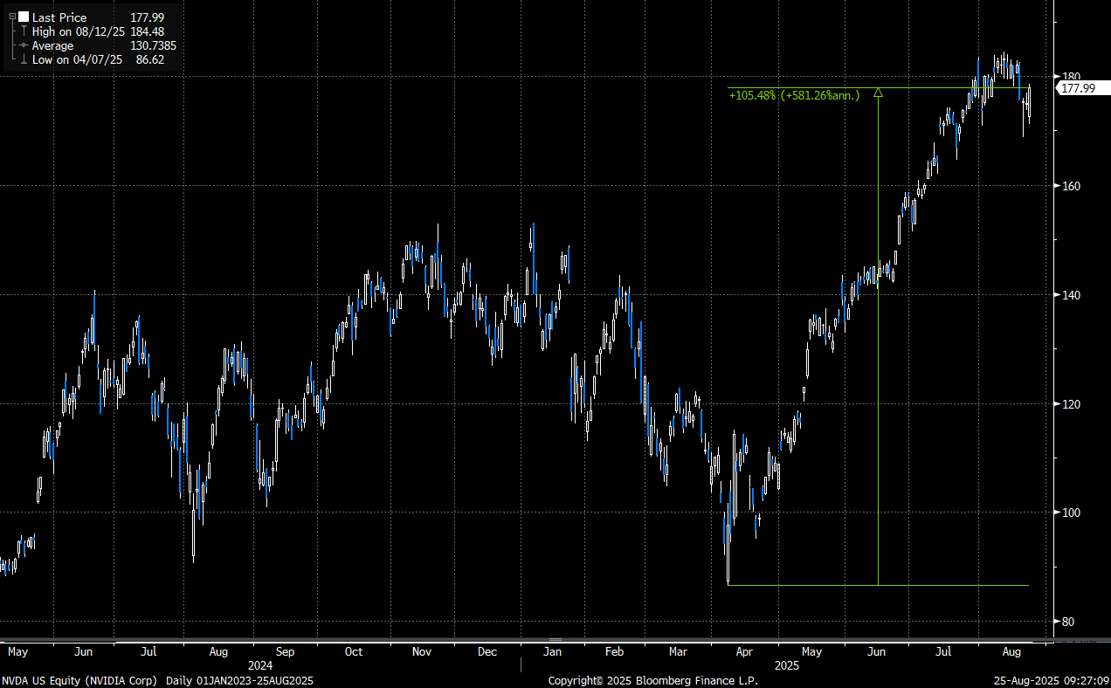This screenshot has width=1111, height=688.
Task: Click 'Low on 04/07/25' in the legend
Action: click(79, 59)
